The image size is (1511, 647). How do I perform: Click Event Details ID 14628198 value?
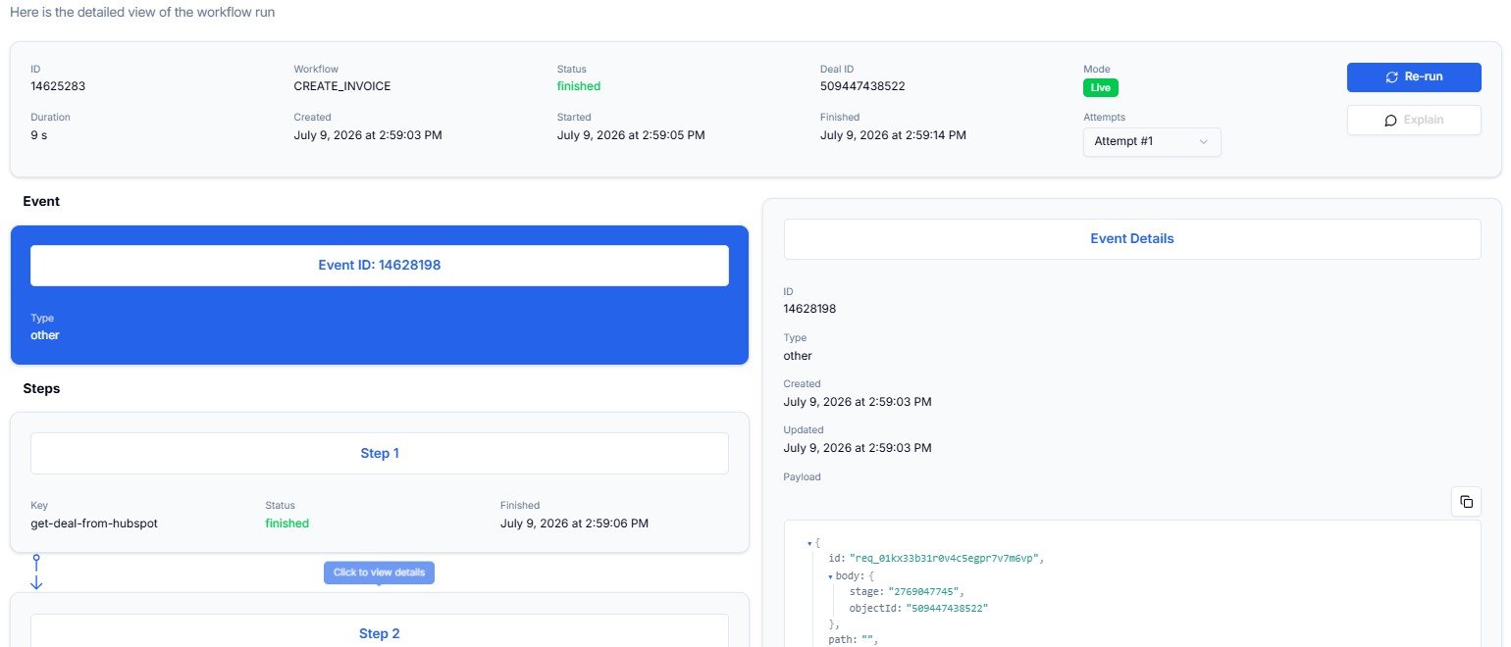(x=809, y=309)
